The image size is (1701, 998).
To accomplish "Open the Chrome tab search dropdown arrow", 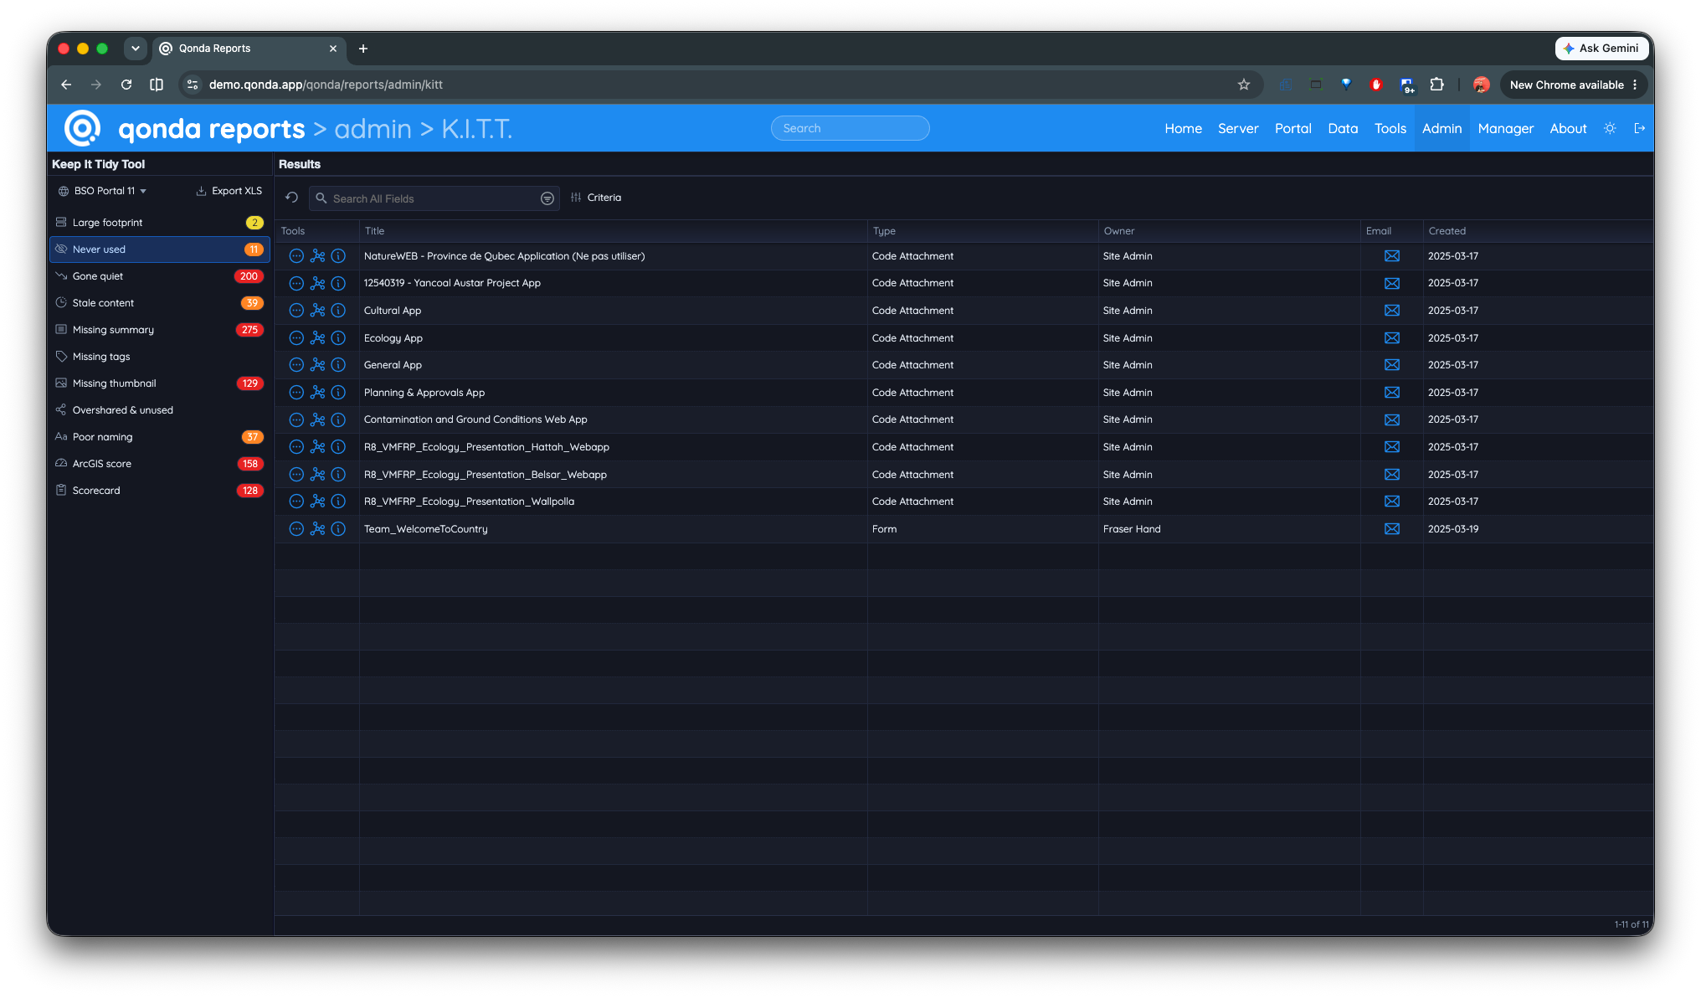I will click(135, 49).
